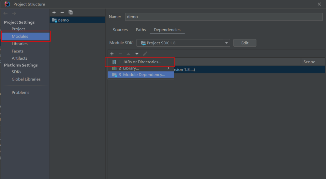
Task: Open the Library submenu
Action: pyautogui.click(x=141, y=68)
